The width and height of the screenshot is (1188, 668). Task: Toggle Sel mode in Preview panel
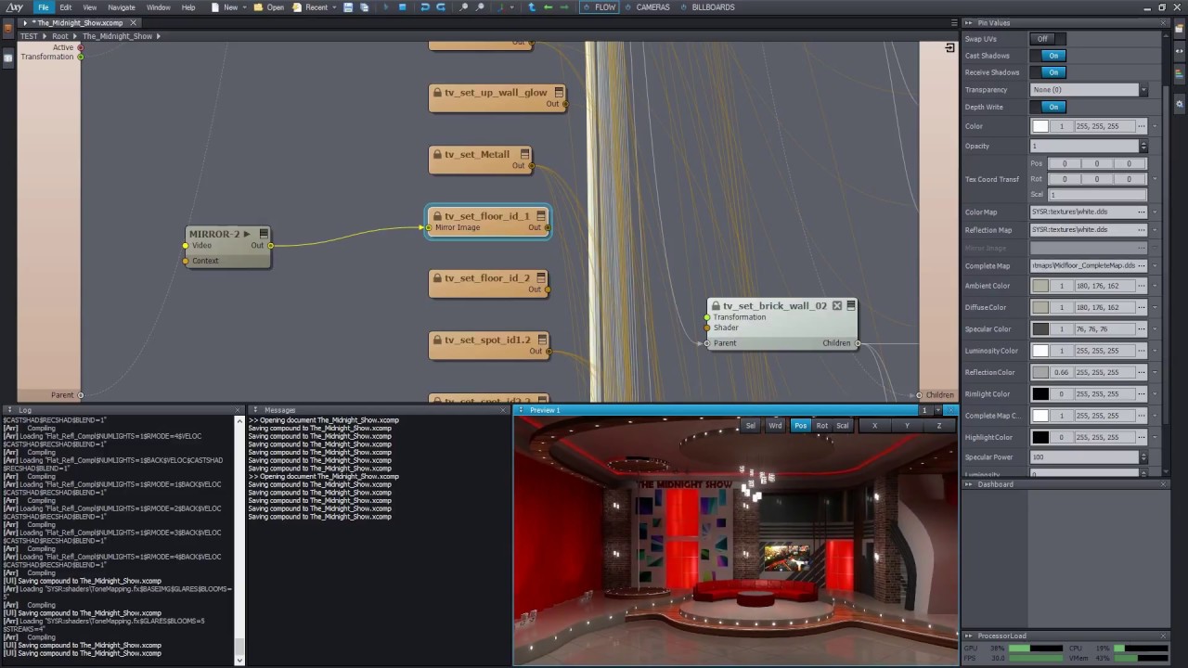pos(750,426)
